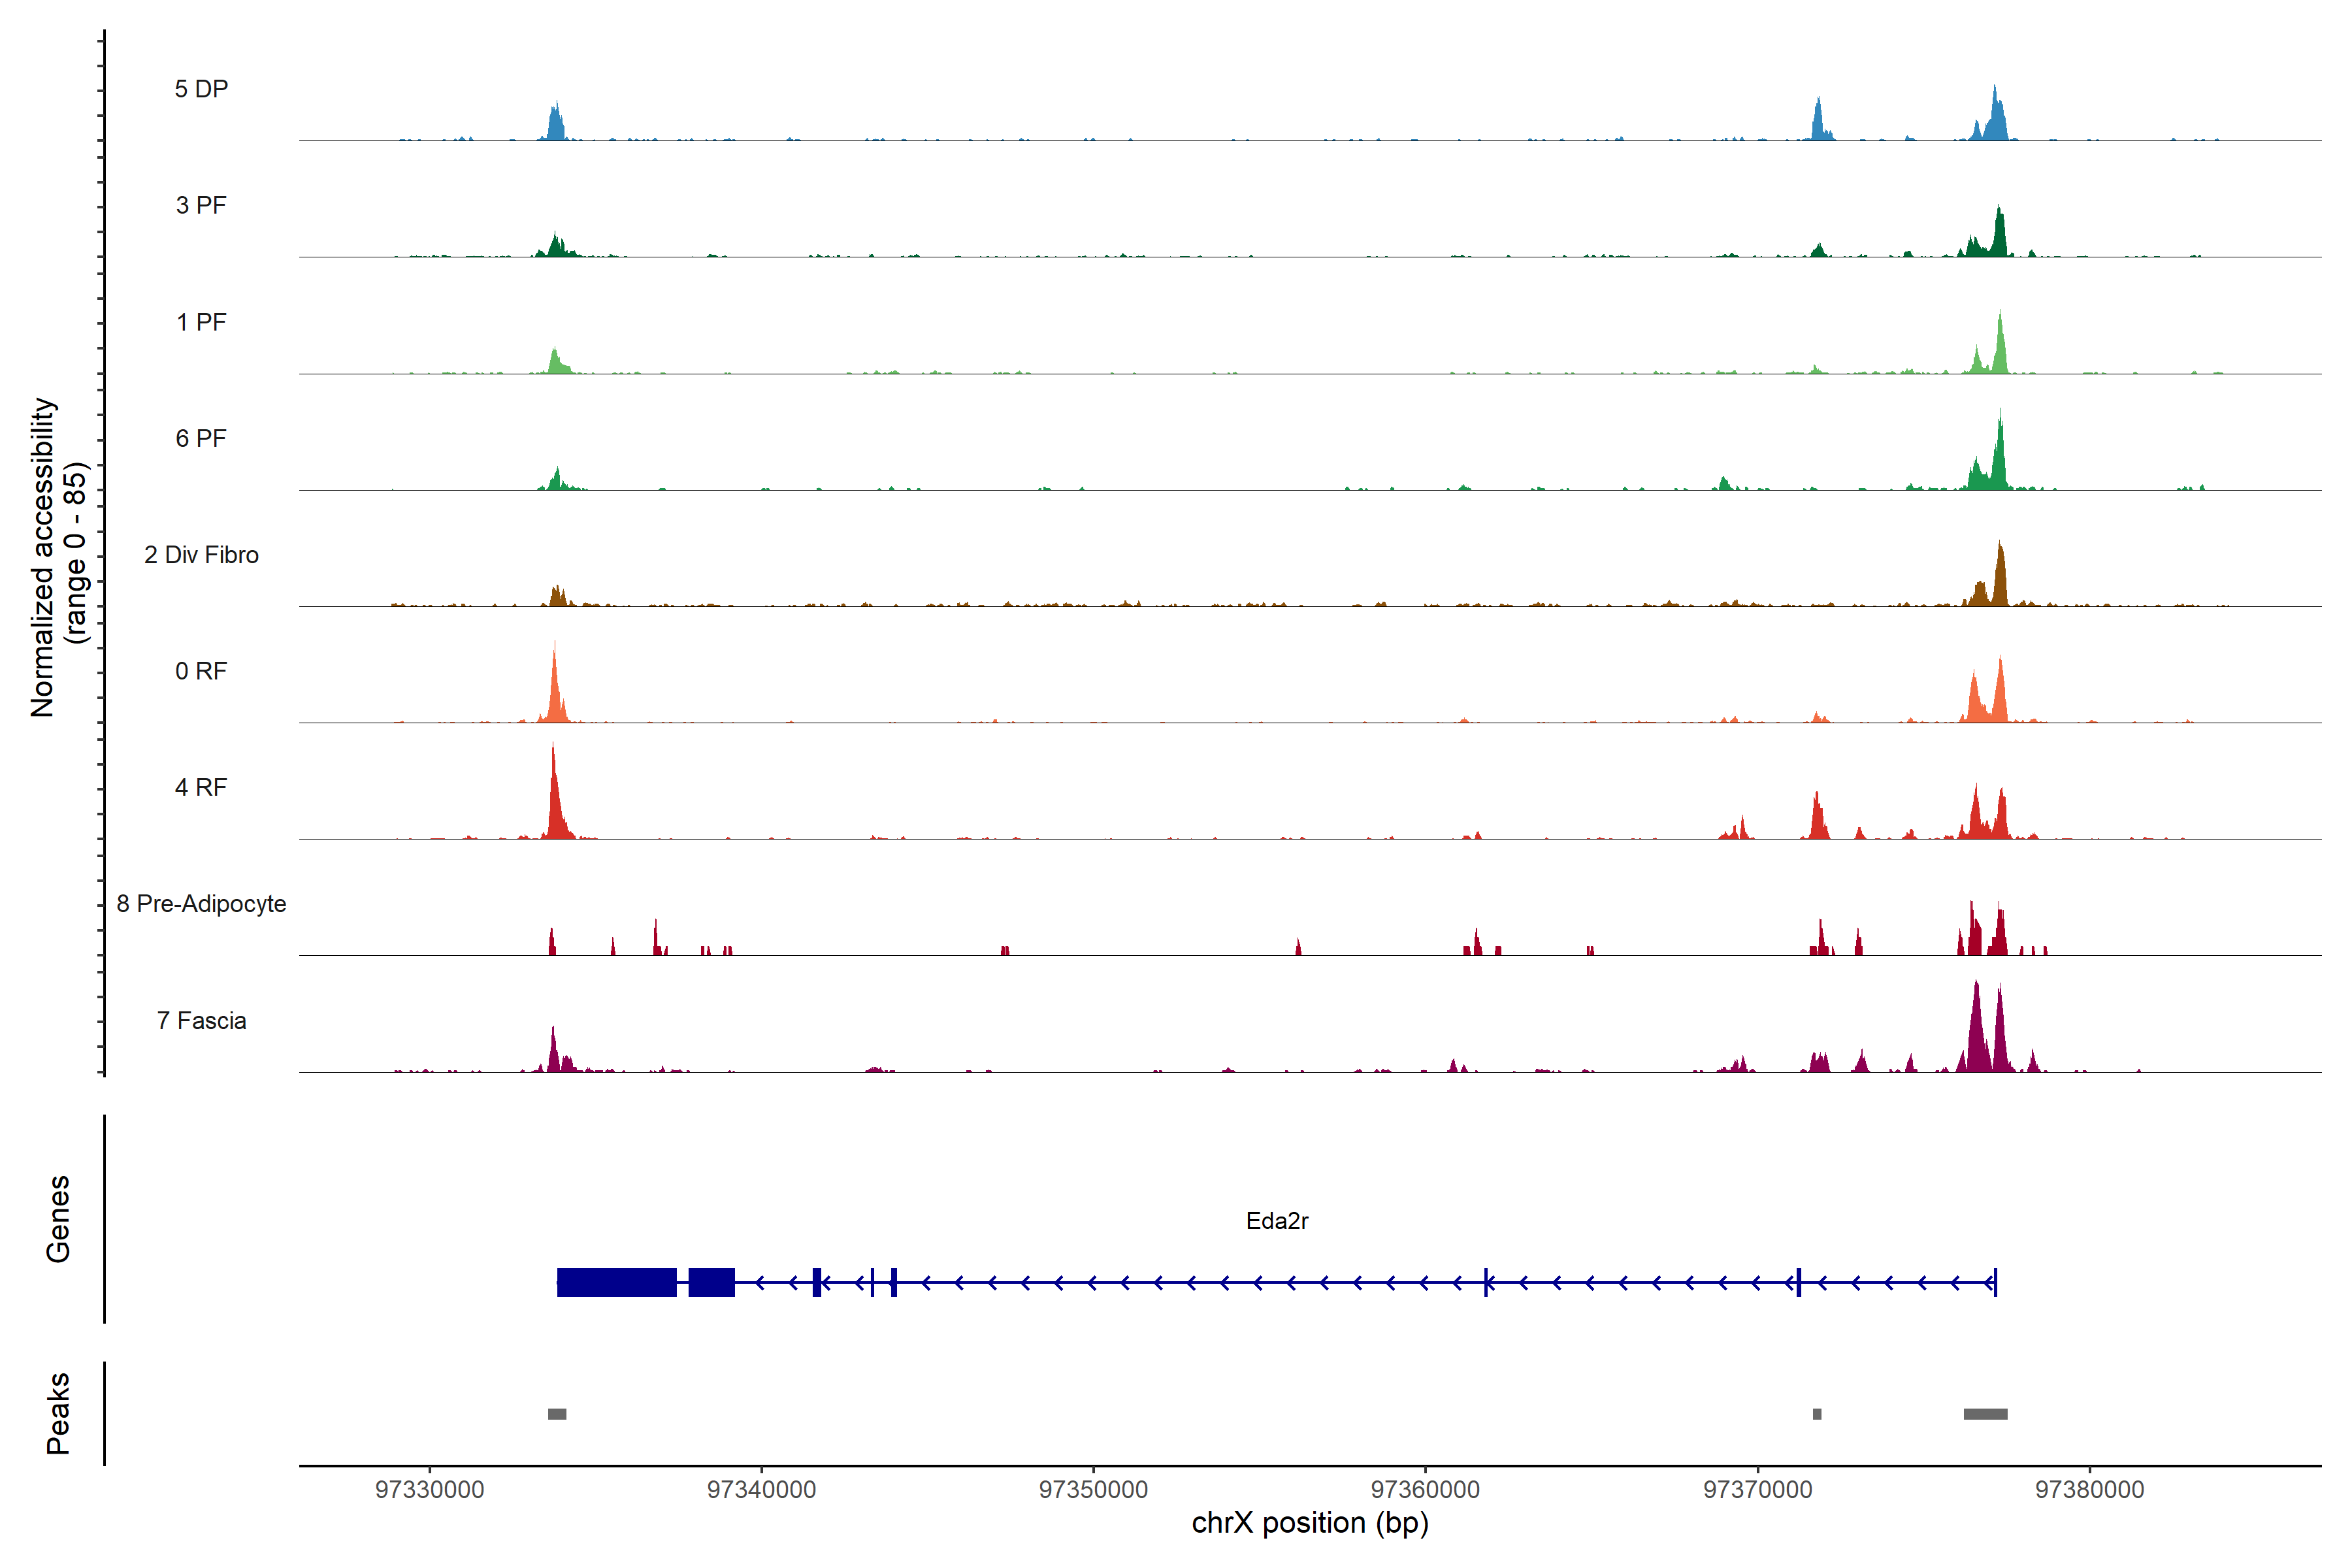Click the 8 Pre-Adipocyte label
Viewport: 2352px width, 1568px height.
pyautogui.click(x=201, y=904)
